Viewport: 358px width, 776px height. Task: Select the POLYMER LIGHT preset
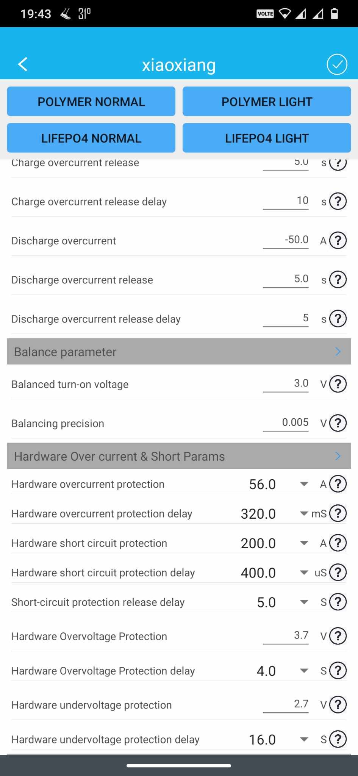click(x=267, y=102)
